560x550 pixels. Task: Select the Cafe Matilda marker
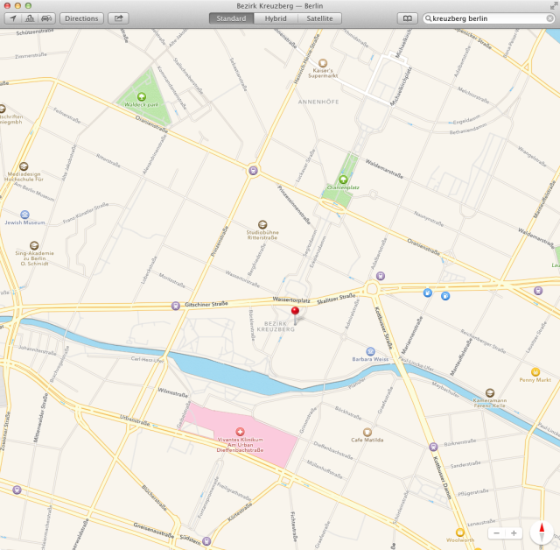367,432
